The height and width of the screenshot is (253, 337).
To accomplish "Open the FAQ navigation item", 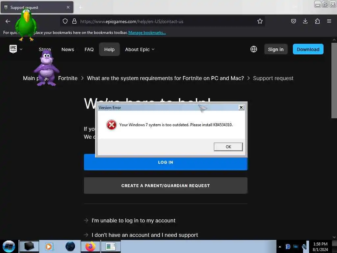I will click(x=89, y=49).
